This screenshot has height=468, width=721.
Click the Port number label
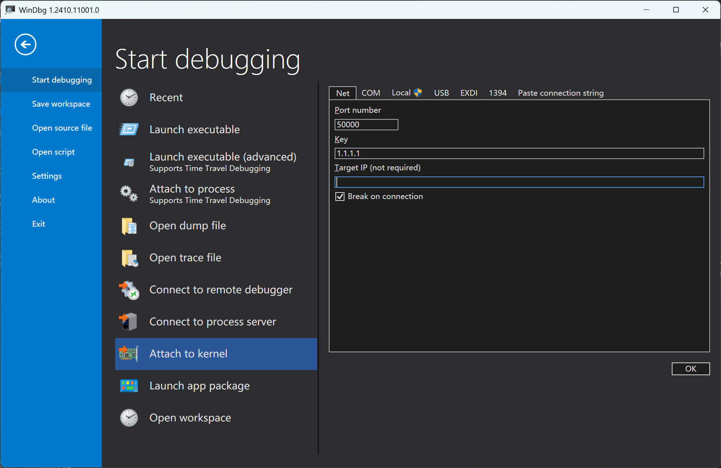tap(358, 110)
